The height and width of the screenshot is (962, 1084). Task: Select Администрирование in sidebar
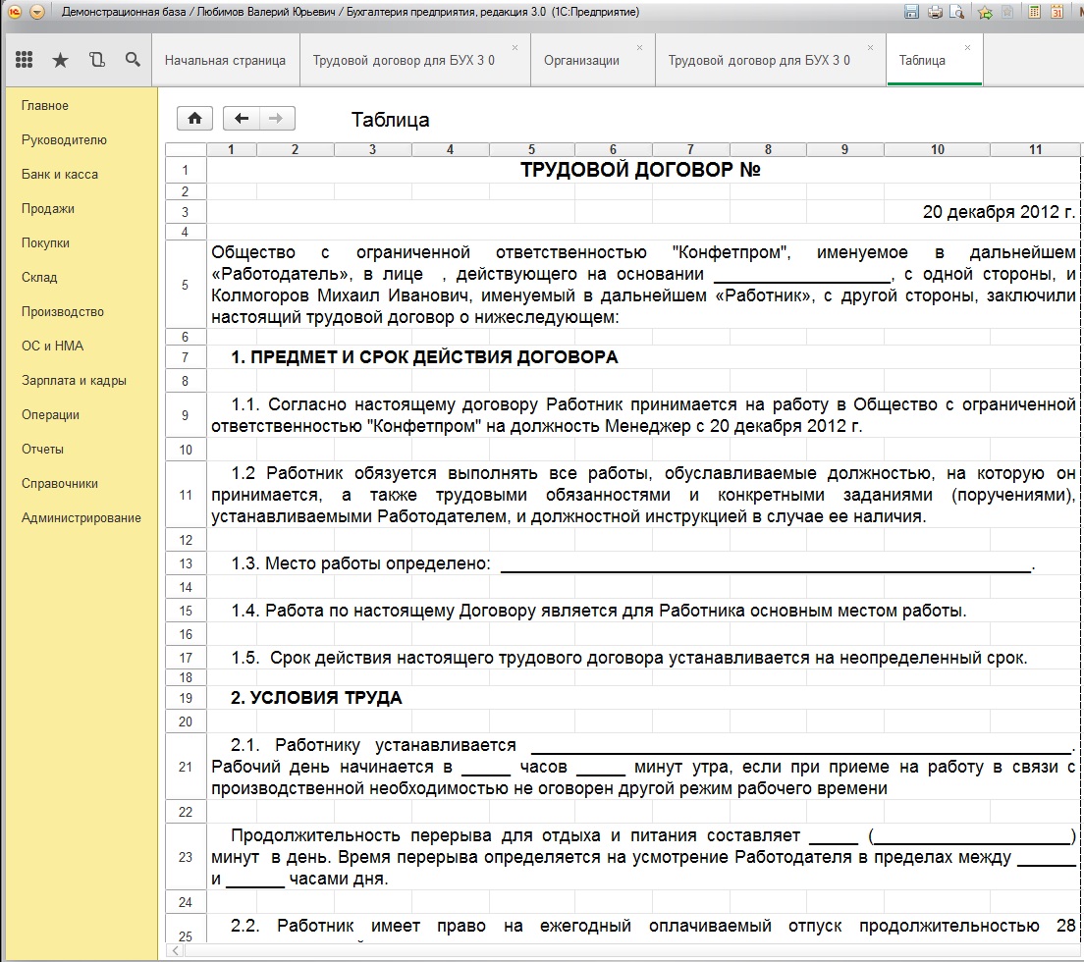click(x=81, y=517)
